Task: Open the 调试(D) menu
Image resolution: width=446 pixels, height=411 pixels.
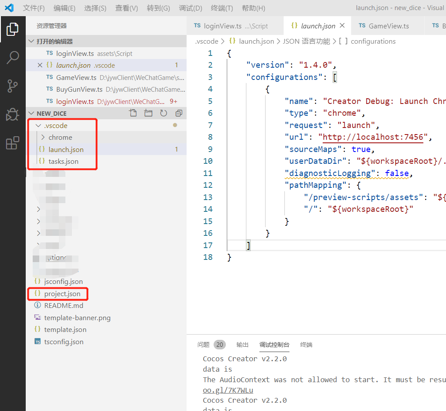Action: 190,7
